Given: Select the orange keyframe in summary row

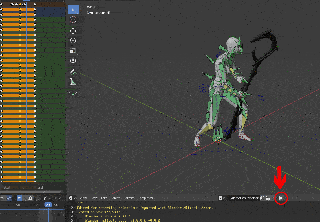Looking at the screenshot, I should (20, 4).
